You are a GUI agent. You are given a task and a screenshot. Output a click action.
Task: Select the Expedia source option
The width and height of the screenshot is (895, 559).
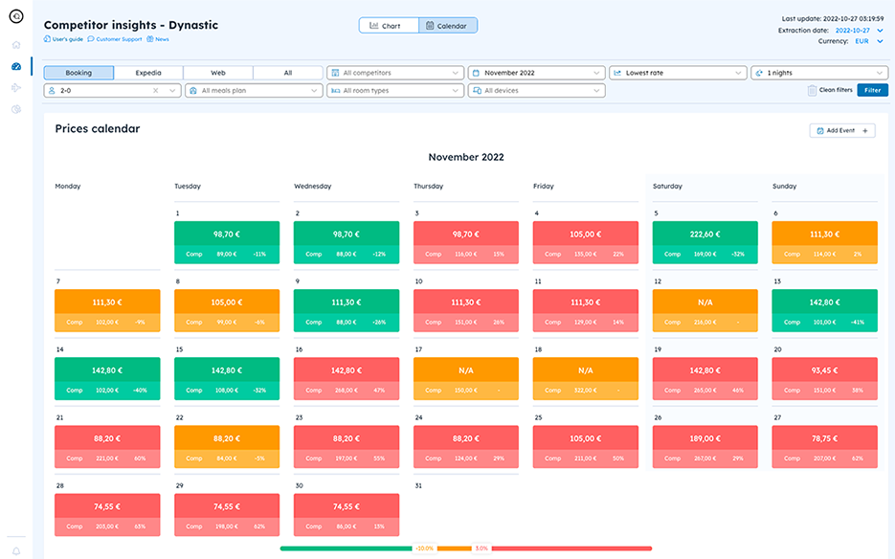pyautogui.click(x=147, y=73)
